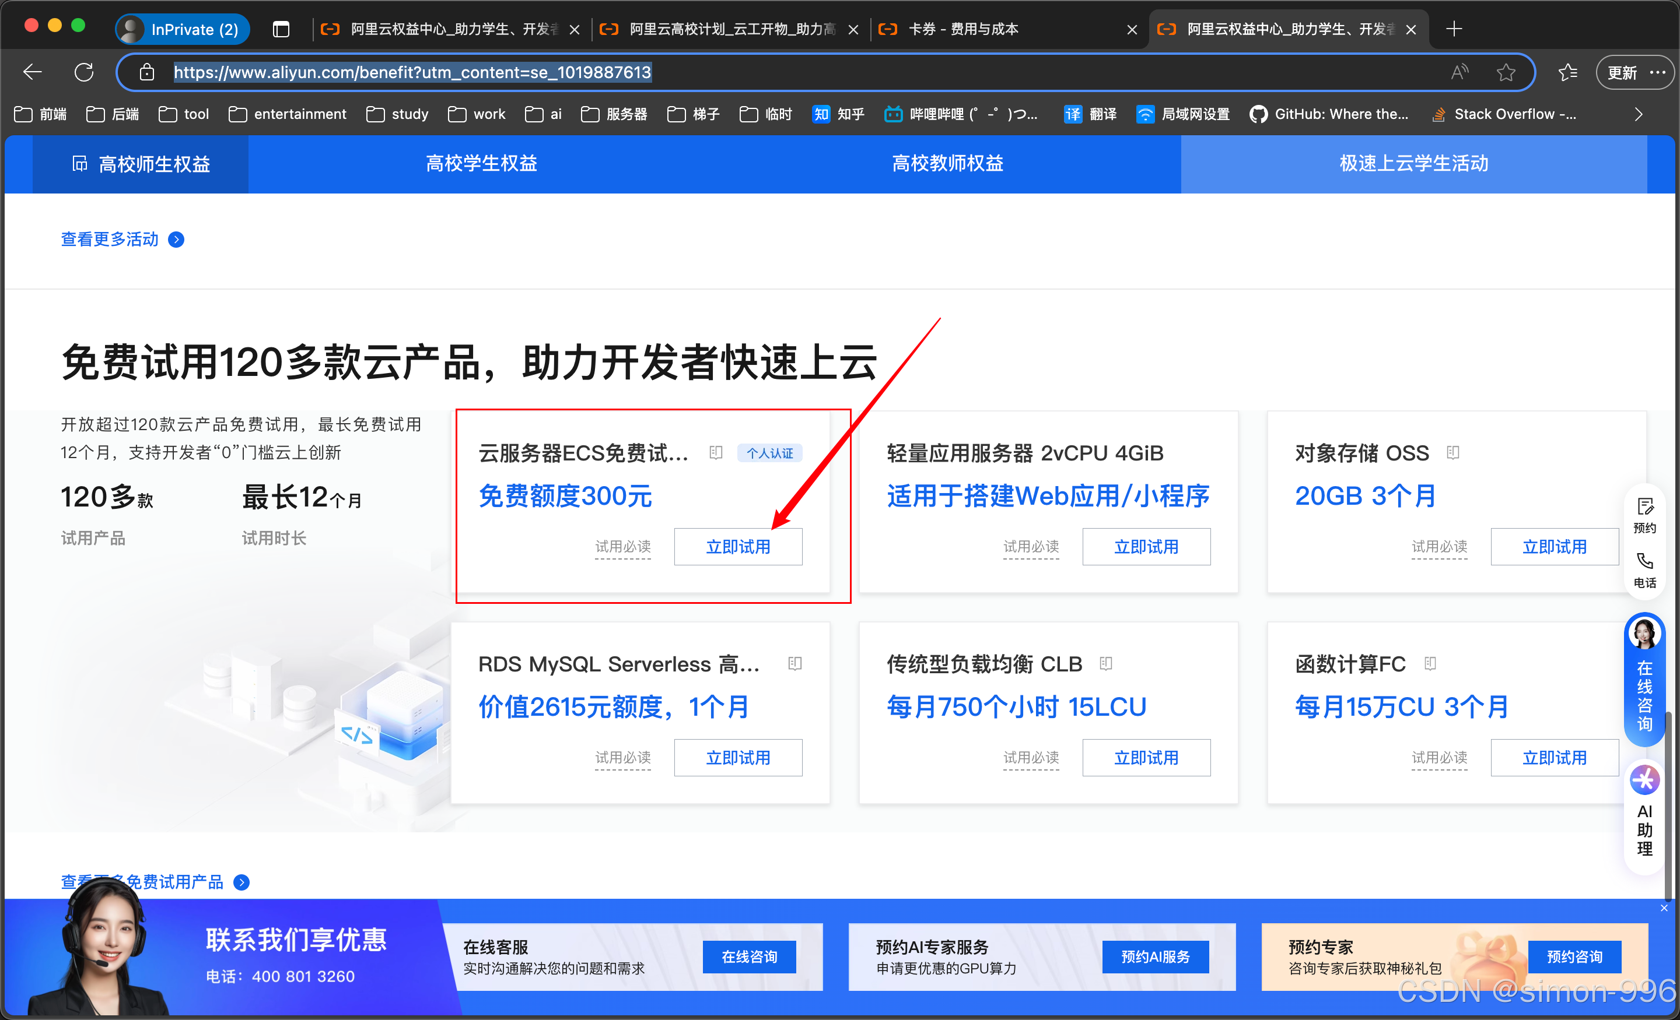This screenshot has height=1020, width=1680.
Task: Open 试用必读 for 轻量应用服务器
Action: coord(1031,547)
